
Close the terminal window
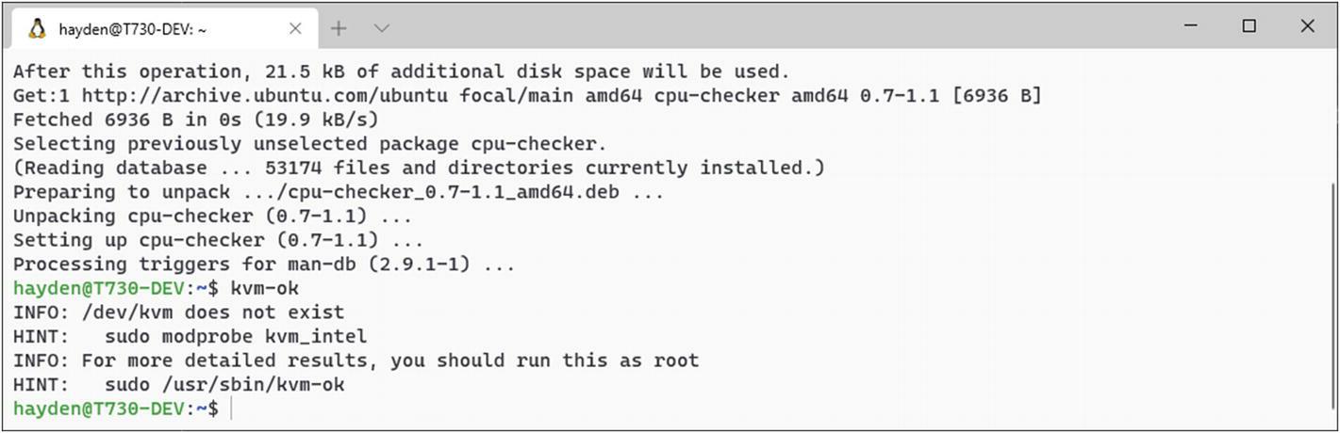(x=1307, y=26)
